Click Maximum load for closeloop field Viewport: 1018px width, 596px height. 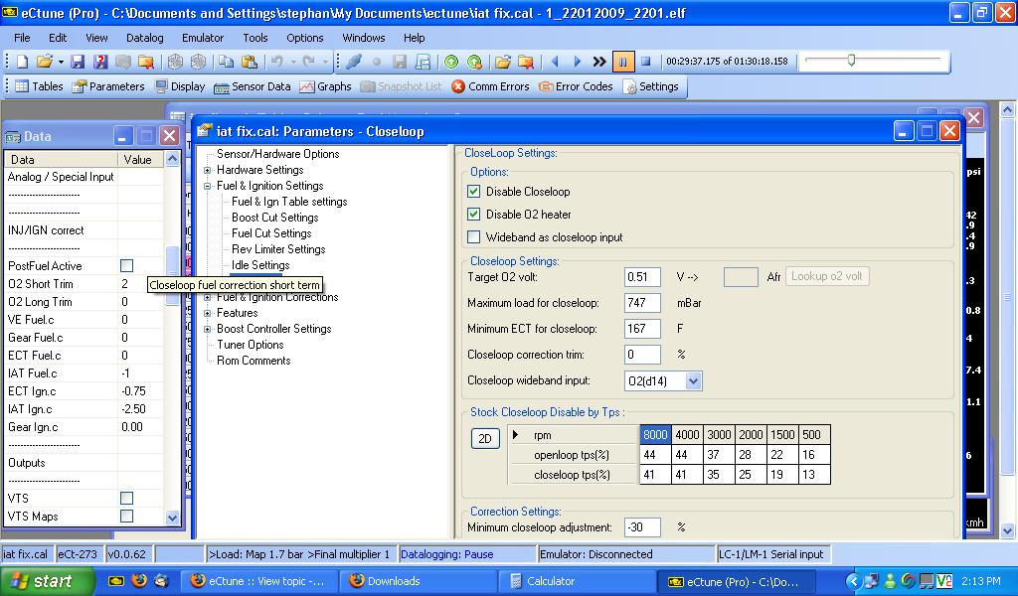pos(642,303)
